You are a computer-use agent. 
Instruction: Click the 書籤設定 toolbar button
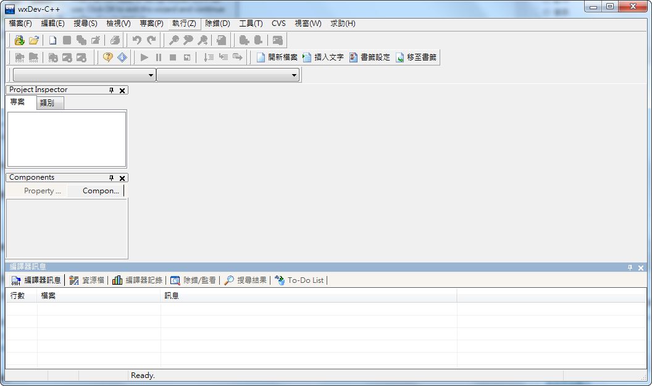point(370,57)
